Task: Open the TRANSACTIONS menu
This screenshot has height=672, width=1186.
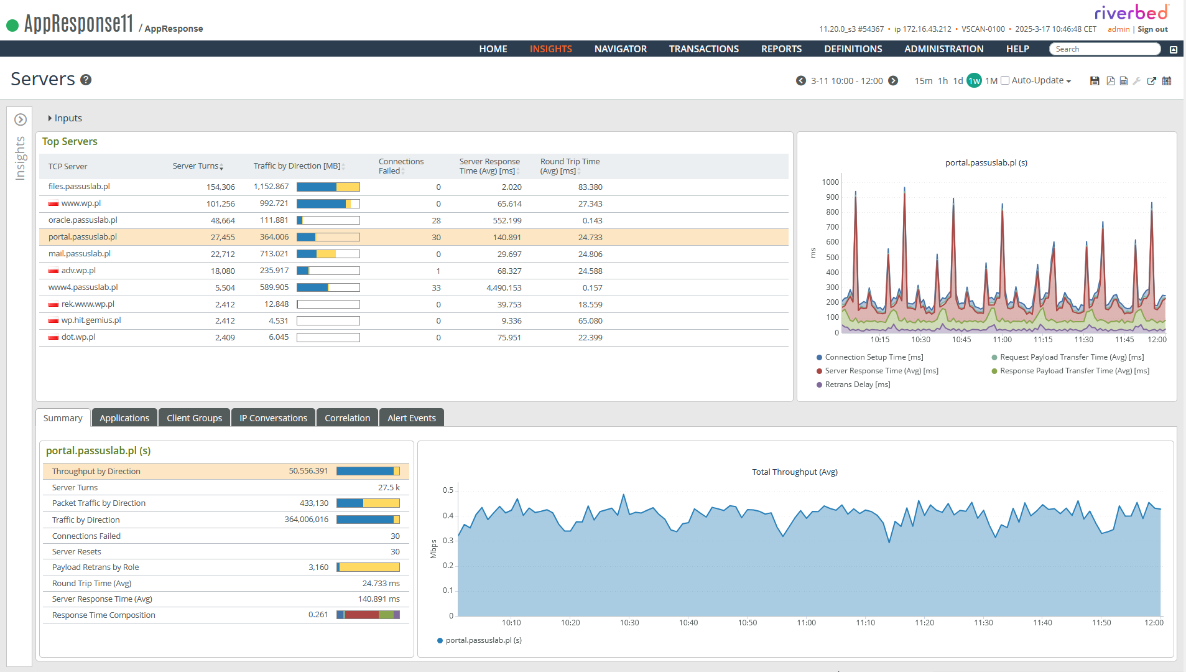Action: [x=703, y=49]
